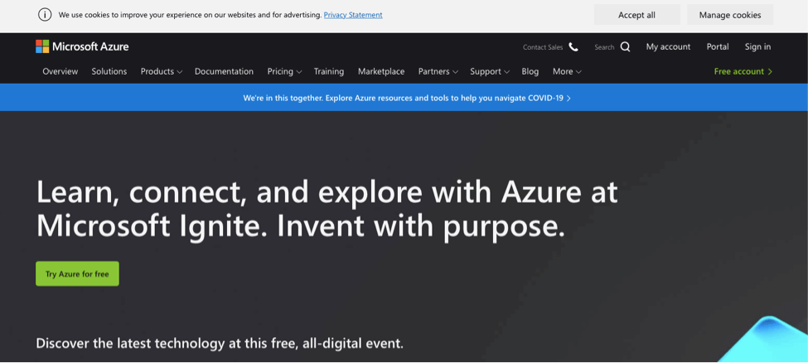
Task: Open the Documentation page
Action: click(x=224, y=71)
